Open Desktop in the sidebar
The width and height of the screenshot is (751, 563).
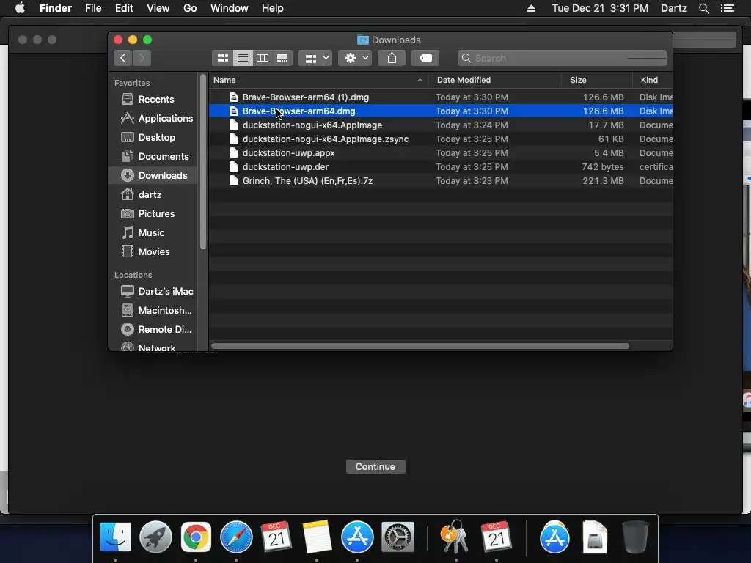tap(153, 137)
